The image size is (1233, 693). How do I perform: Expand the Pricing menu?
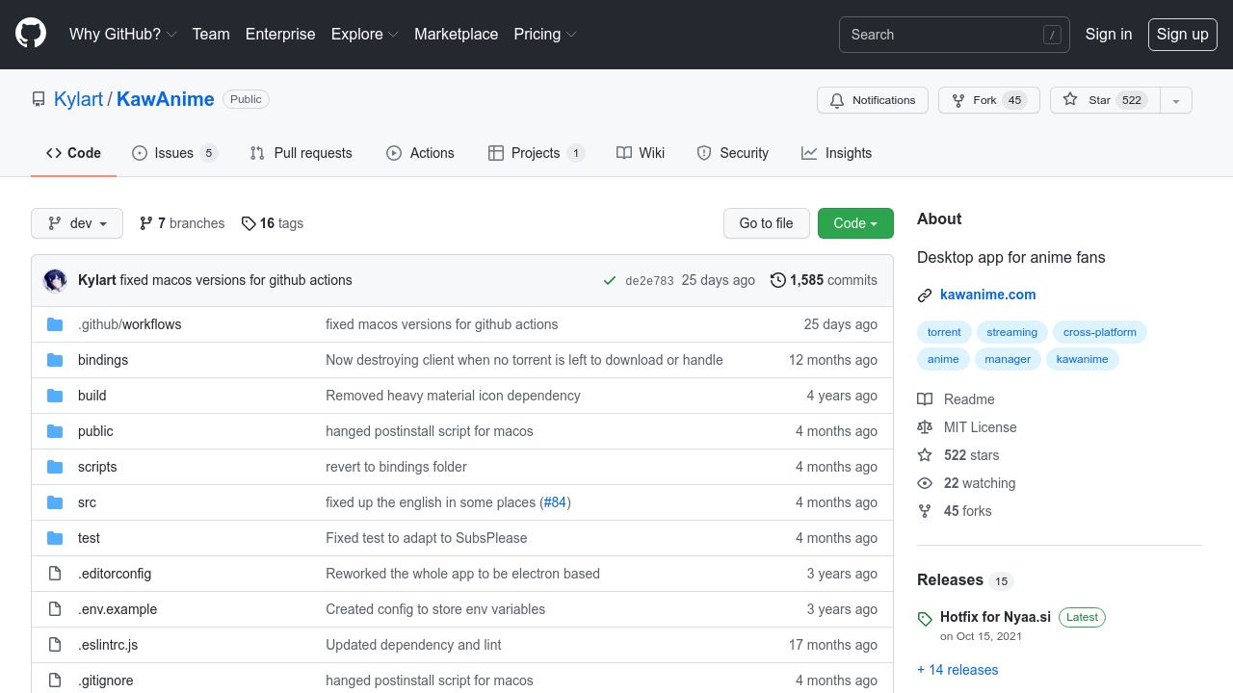pos(545,34)
